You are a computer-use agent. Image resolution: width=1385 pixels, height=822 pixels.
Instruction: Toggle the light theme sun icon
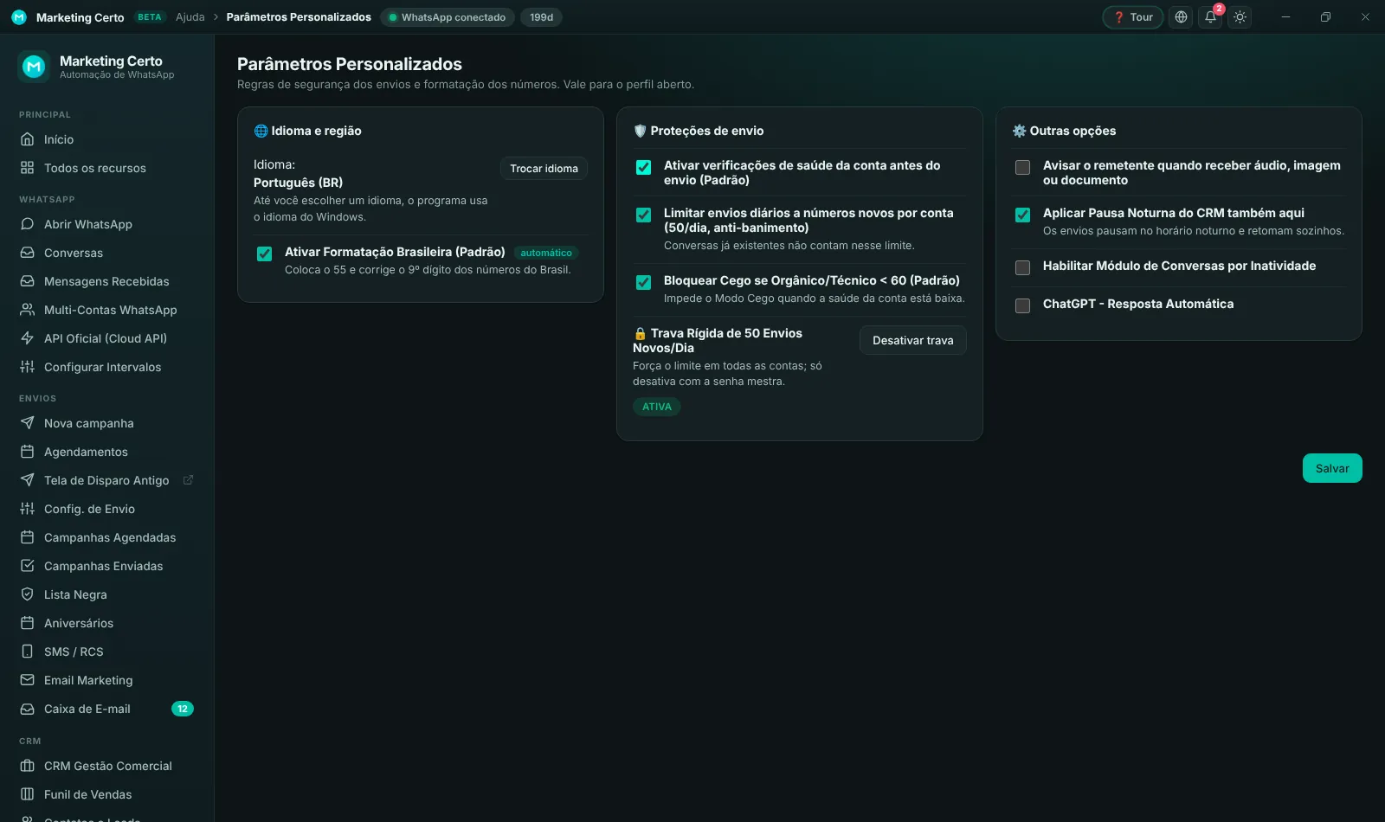[x=1240, y=17]
